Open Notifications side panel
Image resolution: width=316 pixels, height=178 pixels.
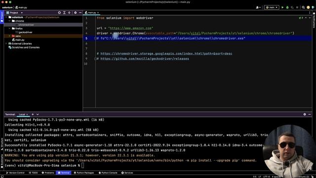pyautogui.click(x=314, y=20)
